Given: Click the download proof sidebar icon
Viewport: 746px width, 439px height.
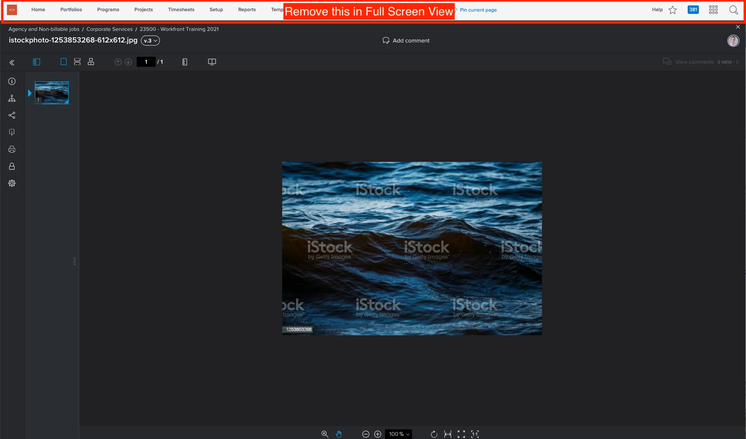Looking at the screenshot, I should [12, 132].
